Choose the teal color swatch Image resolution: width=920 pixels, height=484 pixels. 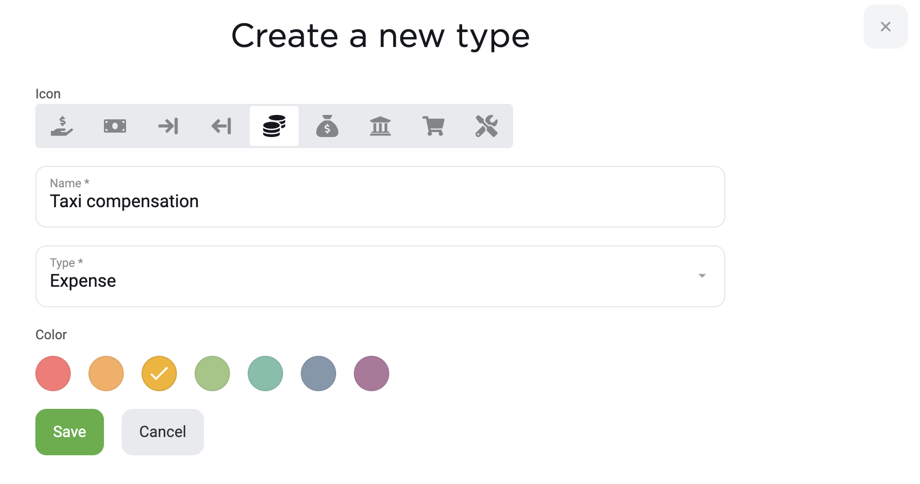click(x=265, y=373)
